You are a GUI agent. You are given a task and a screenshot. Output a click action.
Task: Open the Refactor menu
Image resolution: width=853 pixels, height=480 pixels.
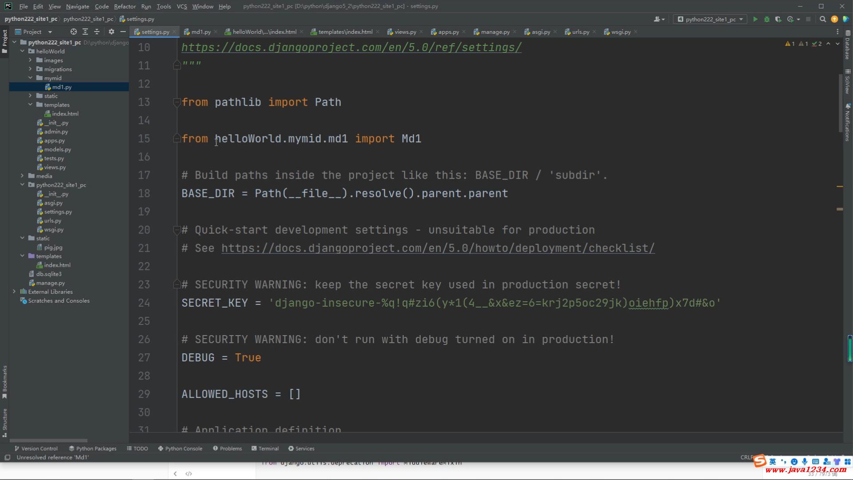click(125, 6)
